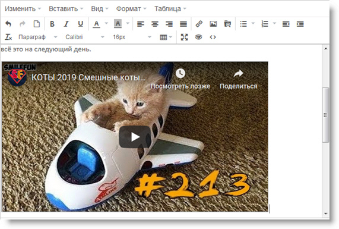Click the undo arrow icon
Screen dimensions: 339x229
[8, 24]
